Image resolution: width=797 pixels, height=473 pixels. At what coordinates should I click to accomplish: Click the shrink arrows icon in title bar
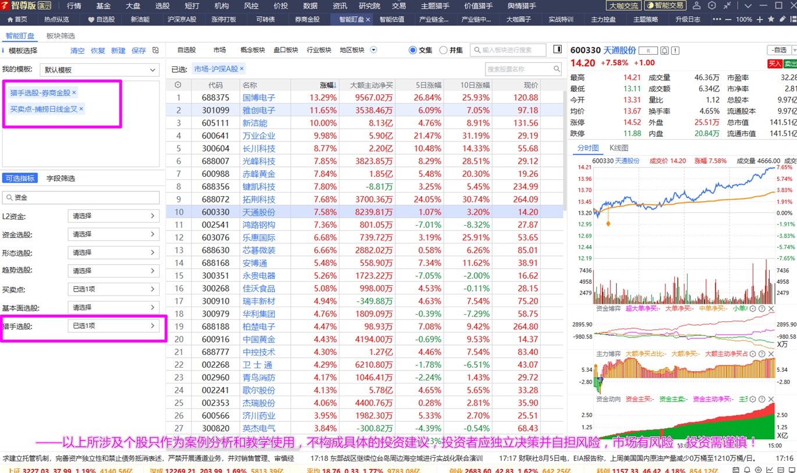tap(728, 5)
